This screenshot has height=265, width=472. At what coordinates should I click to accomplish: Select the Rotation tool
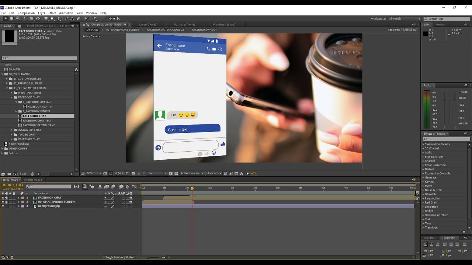(x=26, y=18)
